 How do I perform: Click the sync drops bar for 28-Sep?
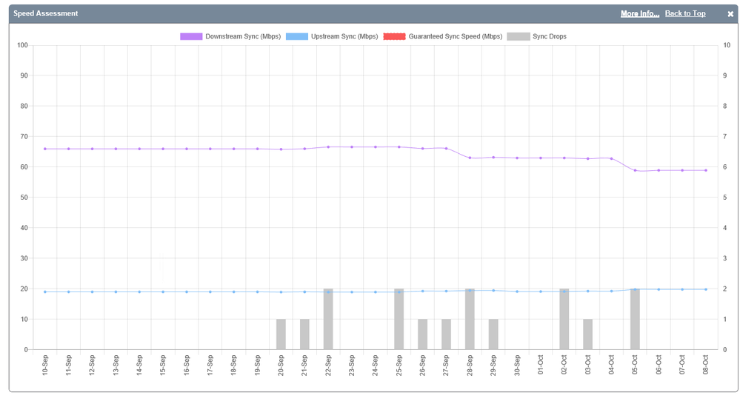pos(470,320)
